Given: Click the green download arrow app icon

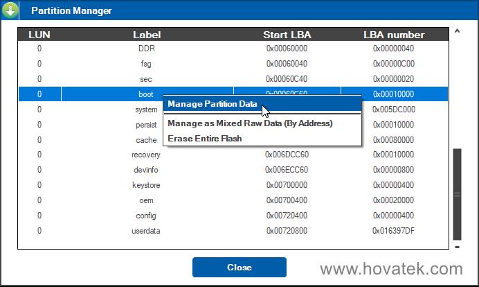Looking at the screenshot, I should pos(10,10).
